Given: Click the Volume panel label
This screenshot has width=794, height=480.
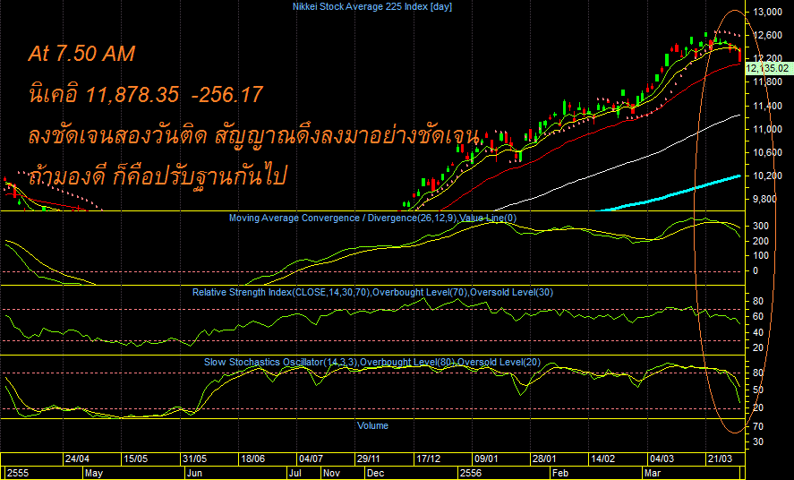Looking at the screenshot, I should coord(372,425).
